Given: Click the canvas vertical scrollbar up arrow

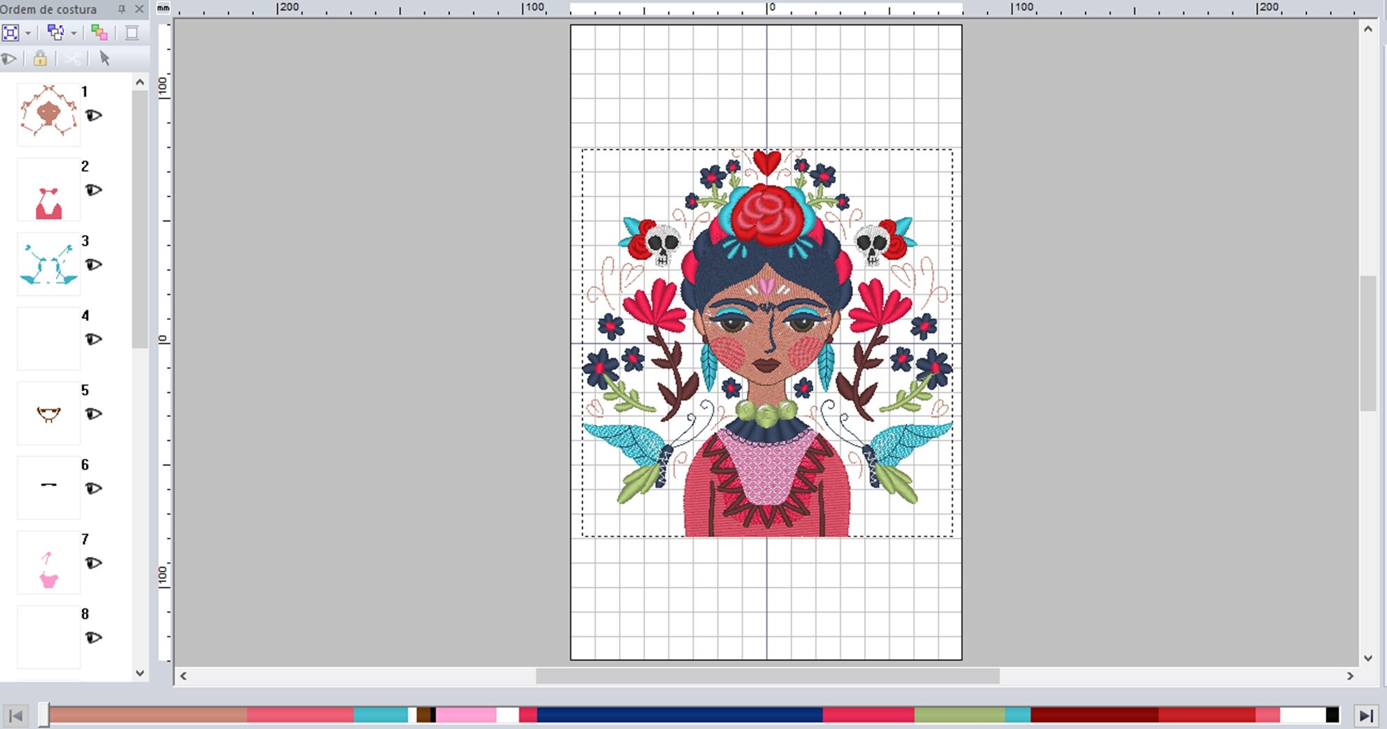Looking at the screenshot, I should pos(1368,29).
